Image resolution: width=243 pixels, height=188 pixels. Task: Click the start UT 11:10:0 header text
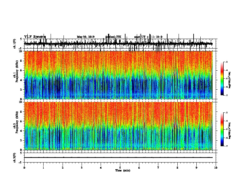click(148, 37)
